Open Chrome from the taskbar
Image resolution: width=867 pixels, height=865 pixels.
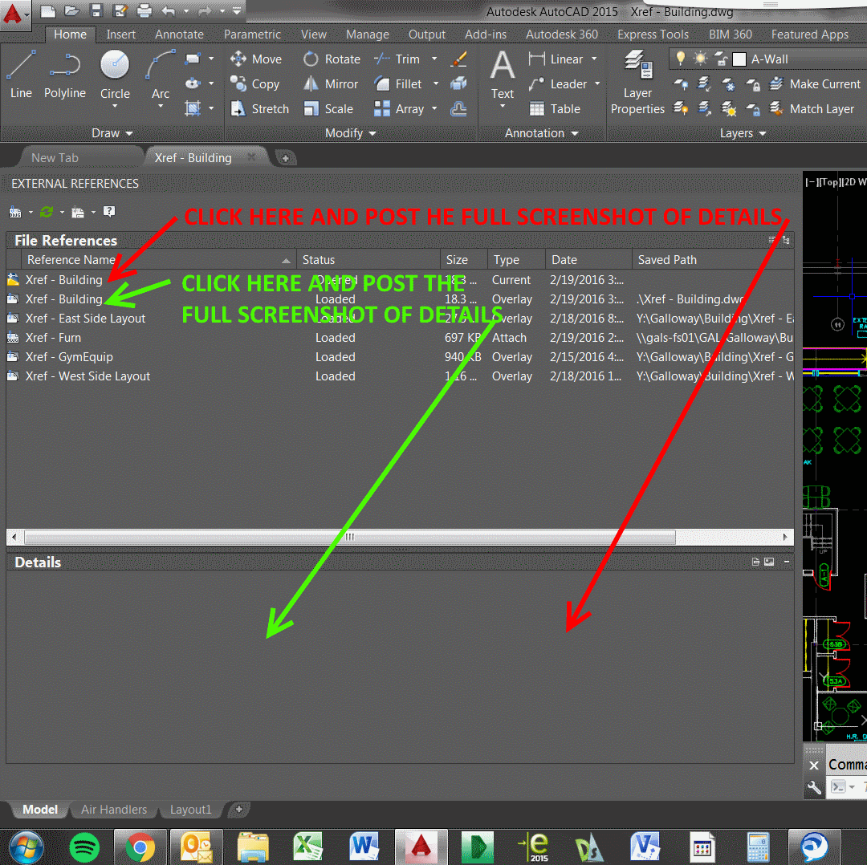click(x=140, y=847)
